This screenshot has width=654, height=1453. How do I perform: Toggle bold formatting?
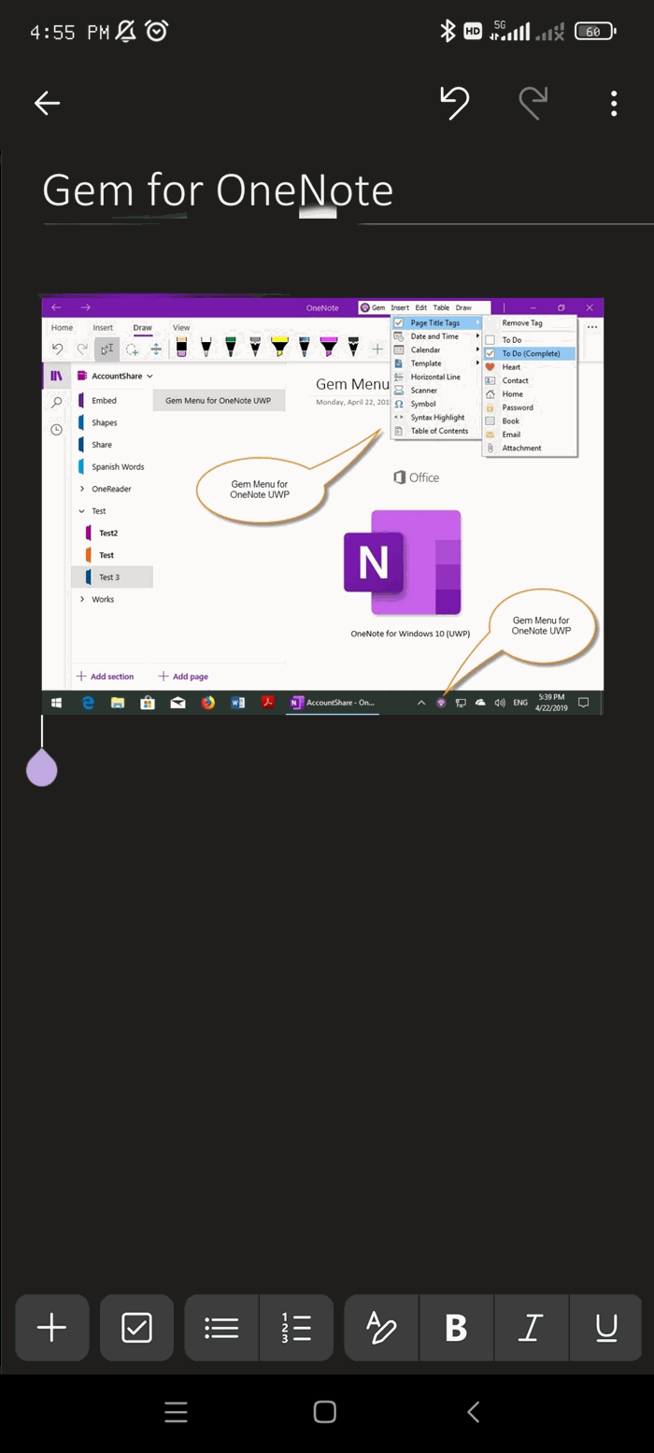(456, 1327)
